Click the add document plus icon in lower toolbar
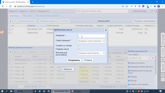165x93 pixels. coord(10,52)
